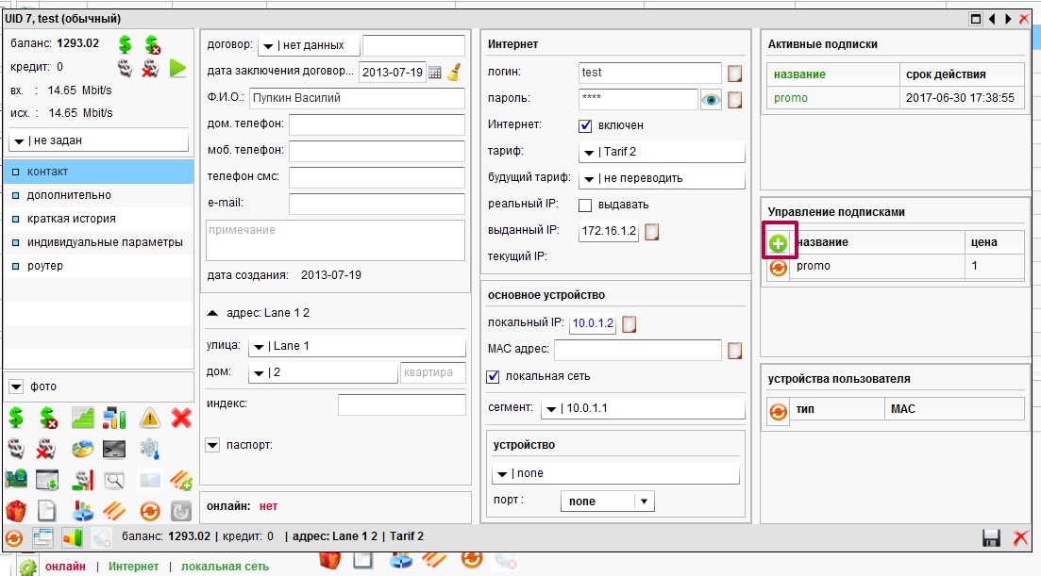Click into the e-mail input field
Screen dimensions: 1041x576
pos(377,204)
